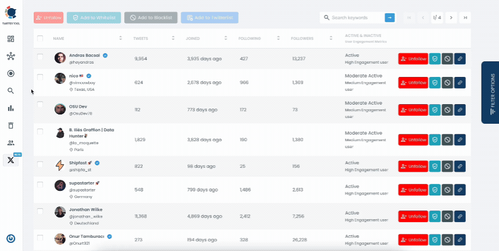The width and height of the screenshot is (499, 251).
Task: Expand the Filter Options side panel
Action: coord(490,93)
